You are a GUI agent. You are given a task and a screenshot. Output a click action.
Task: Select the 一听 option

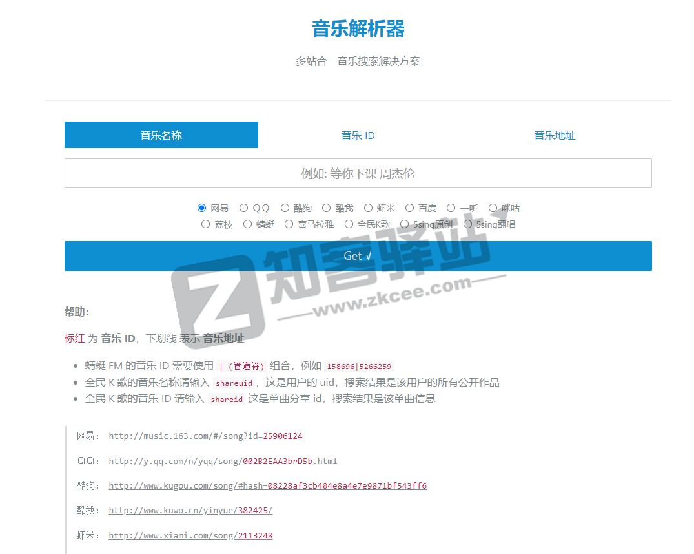(x=451, y=208)
